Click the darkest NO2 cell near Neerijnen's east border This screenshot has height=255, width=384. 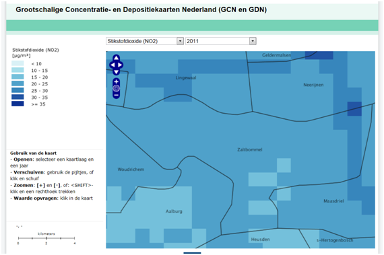pyautogui.click(x=354, y=109)
